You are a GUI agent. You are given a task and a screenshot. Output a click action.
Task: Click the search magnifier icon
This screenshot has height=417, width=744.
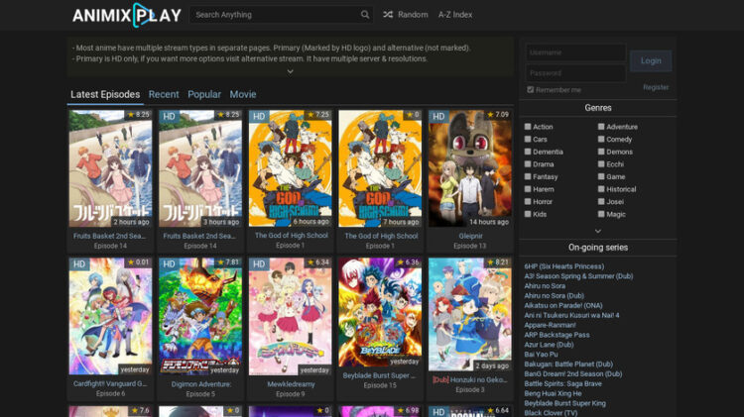pos(365,15)
